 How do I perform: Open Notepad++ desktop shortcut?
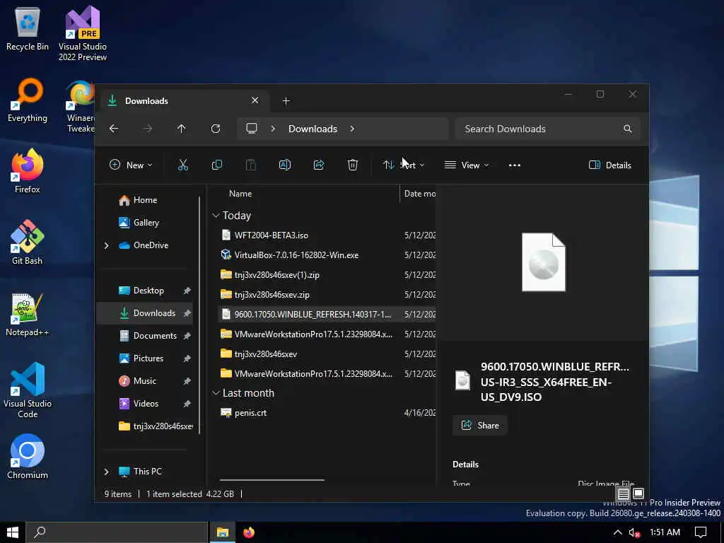(x=28, y=315)
